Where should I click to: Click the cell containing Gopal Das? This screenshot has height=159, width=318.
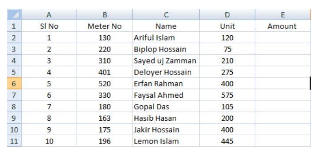166,107
